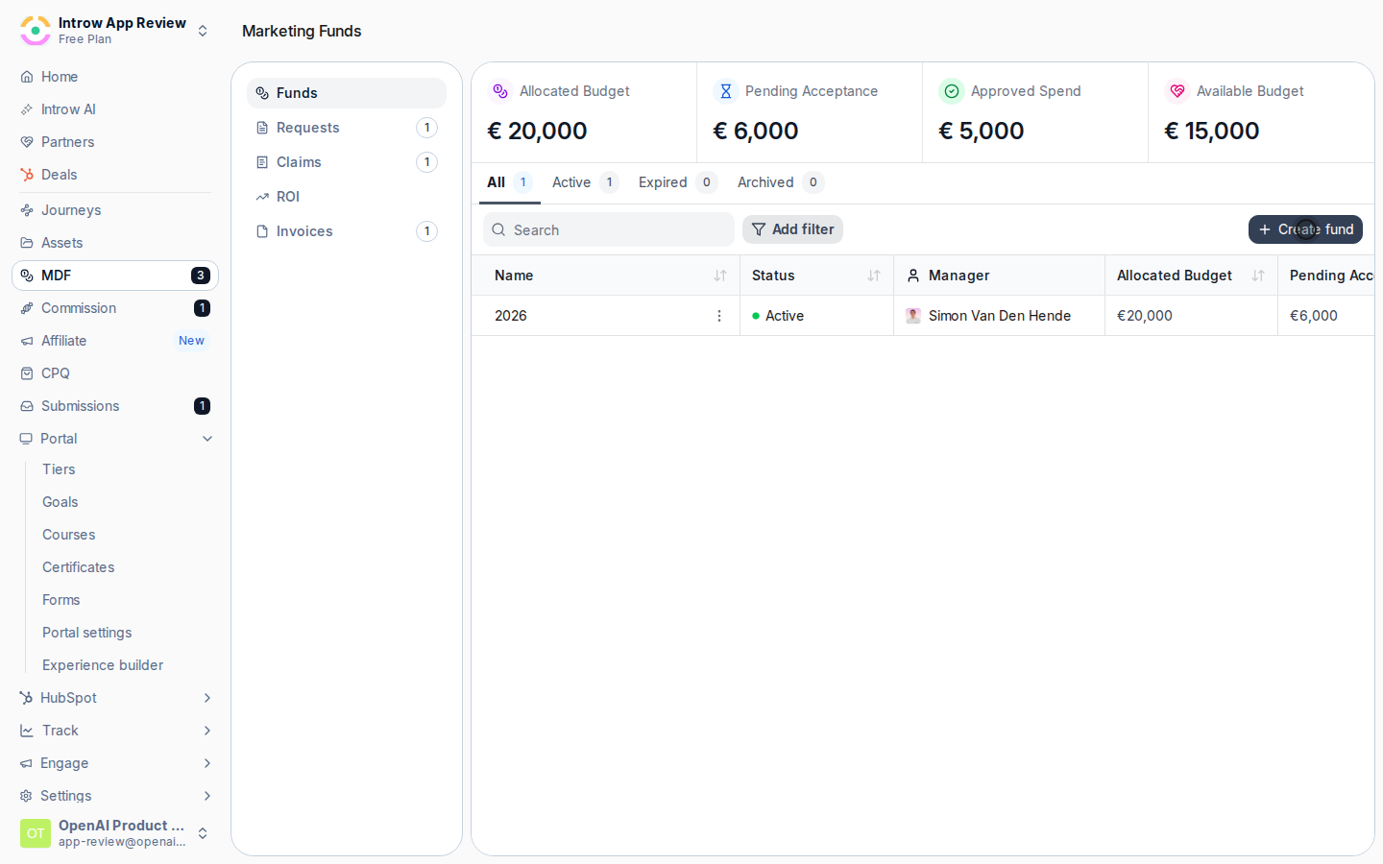Screen dimensions: 1383x864
Task: Collapse the Portal section chevron
Action: pos(207,439)
